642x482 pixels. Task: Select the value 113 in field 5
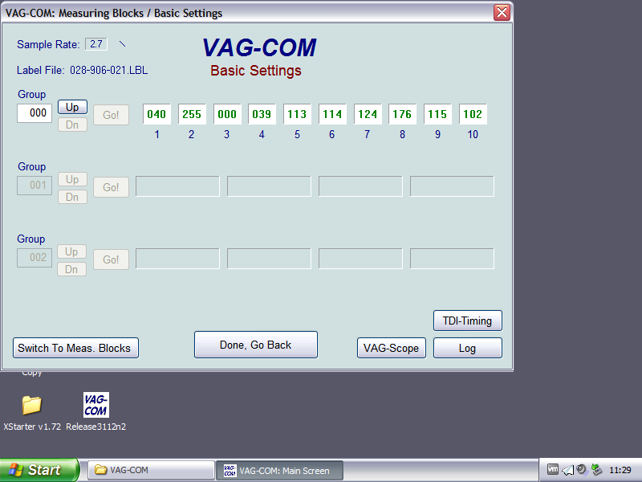[x=297, y=114]
